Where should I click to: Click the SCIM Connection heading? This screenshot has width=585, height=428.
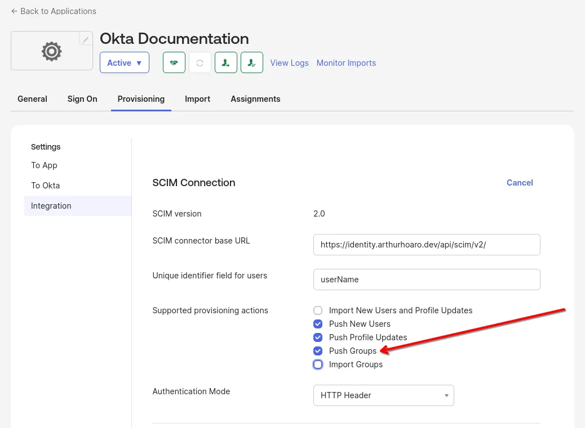tap(194, 183)
